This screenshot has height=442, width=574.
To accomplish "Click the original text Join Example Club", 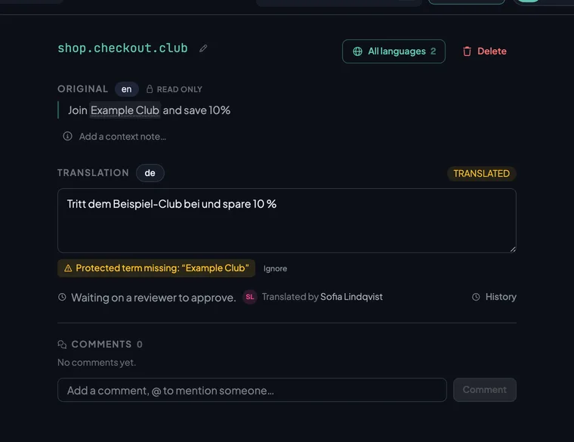I will click(149, 110).
